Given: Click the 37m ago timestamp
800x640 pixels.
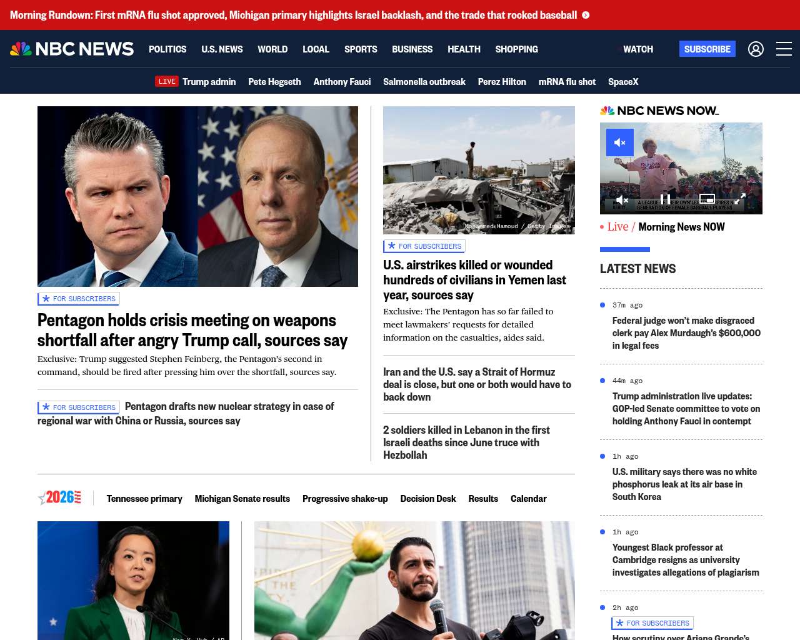Looking at the screenshot, I should click(627, 305).
